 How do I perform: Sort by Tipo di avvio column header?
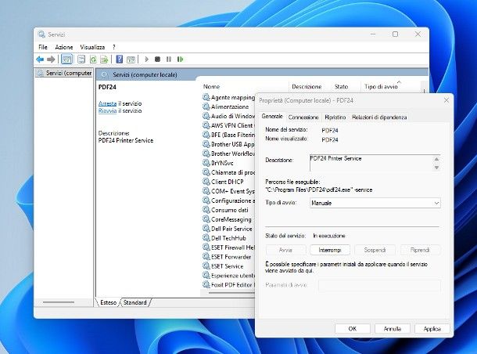[x=381, y=86]
